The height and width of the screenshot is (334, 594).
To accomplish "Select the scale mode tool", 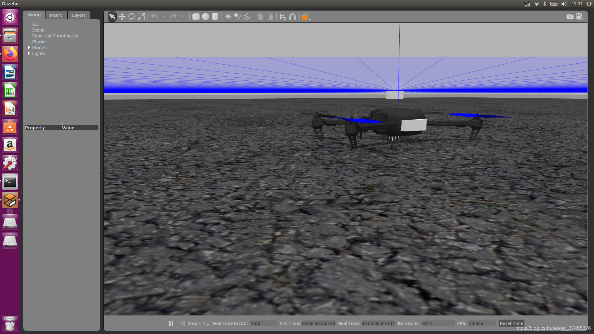I will tap(141, 16).
